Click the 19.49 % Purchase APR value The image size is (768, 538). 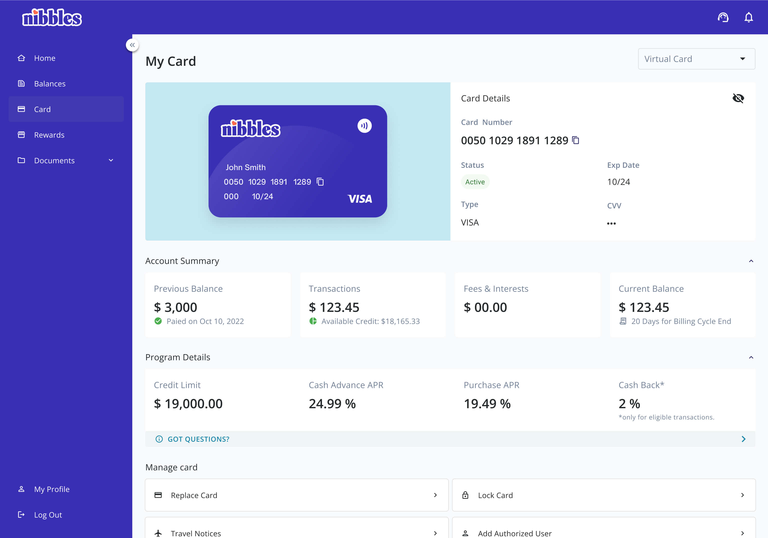point(487,403)
